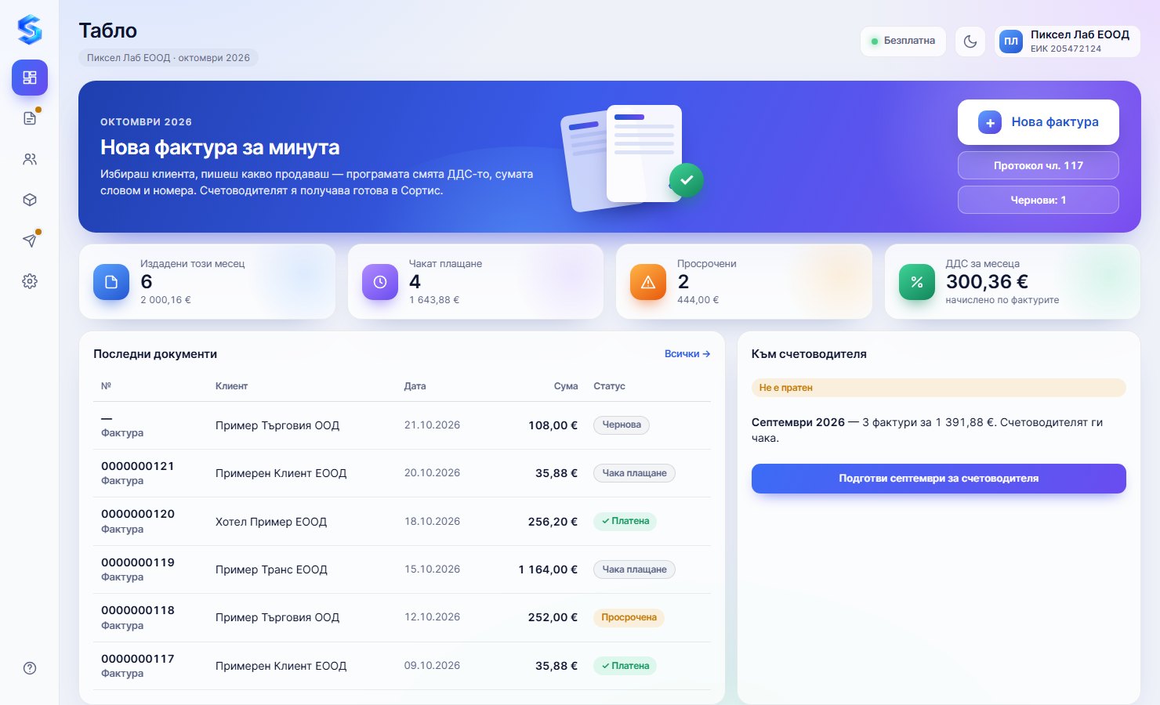Click the Клиент column header
Viewport: 1160px width, 705px height.
tap(231, 386)
